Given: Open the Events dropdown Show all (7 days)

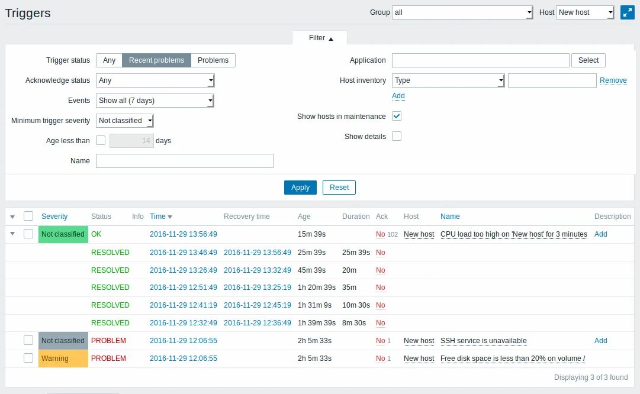Looking at the screenshot, I should (155, 101).
